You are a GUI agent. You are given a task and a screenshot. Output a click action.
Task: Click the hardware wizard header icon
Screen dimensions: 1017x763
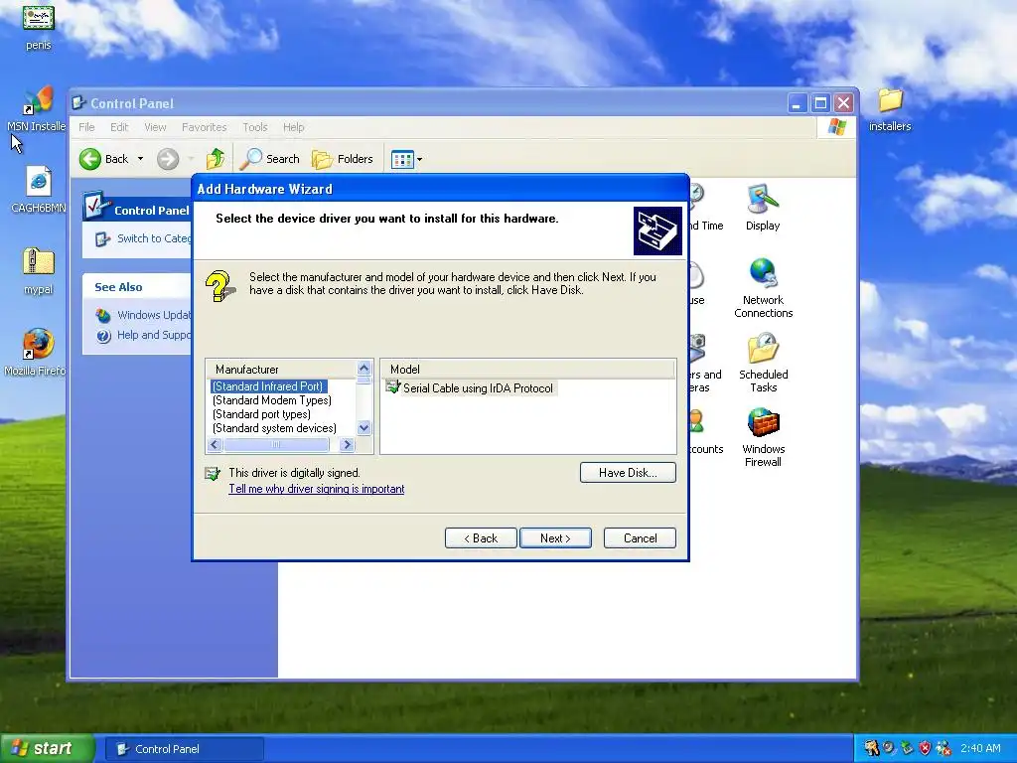coord(657,230)
